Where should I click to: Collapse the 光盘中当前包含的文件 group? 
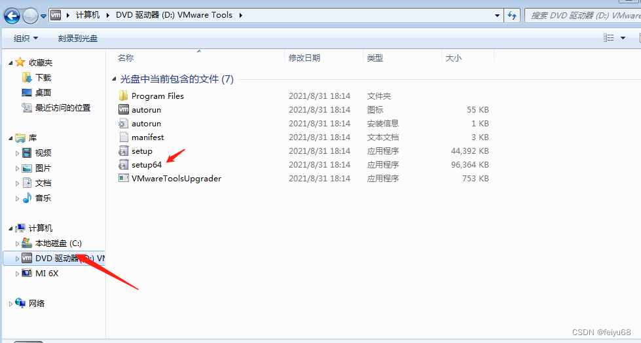point(114,79)
